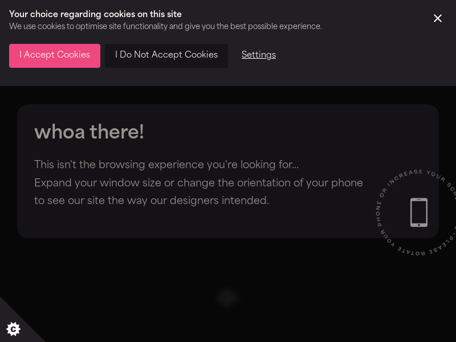Click the smartphone icon in the circle
The height and width of the screenshot is (342, 456).
(x=419, y=213)
